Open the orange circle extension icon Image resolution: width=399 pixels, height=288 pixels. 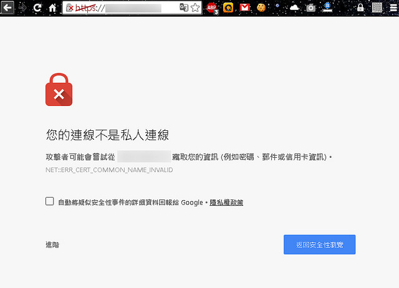pyautogui.click(x=228, y=8)
